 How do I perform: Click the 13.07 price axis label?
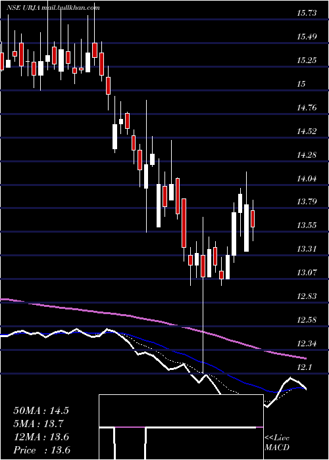(x=307, y=273)
